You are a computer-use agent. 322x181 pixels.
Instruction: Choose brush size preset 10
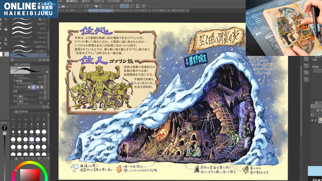[44, 125]
